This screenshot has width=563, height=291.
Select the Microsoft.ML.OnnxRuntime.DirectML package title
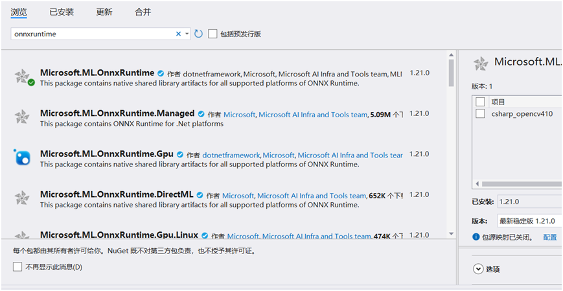pyautogui.click(x=117, y=194)
